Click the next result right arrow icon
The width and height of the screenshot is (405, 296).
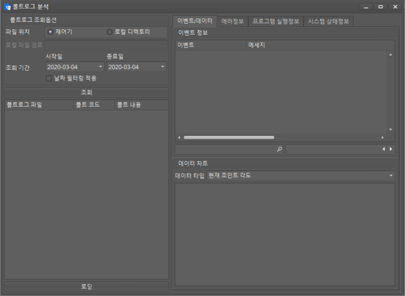point(391,149)
